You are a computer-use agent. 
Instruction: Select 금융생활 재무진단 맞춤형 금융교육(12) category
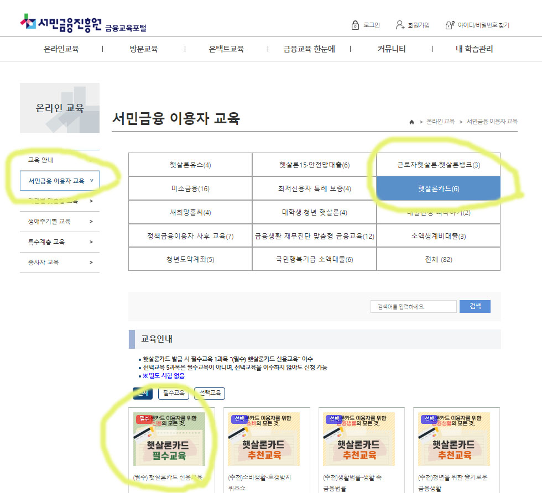tap(314, 236)
